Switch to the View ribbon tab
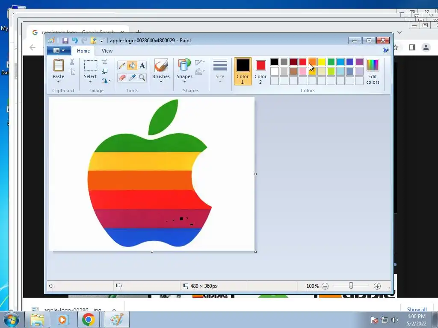Screen dimensions: 438x328 pyautogui.click(x=107, y=51)
